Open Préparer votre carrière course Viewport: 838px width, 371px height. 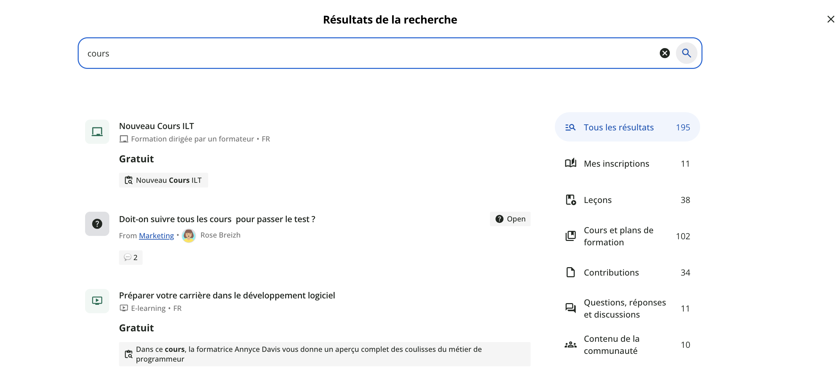coord(227,295)
